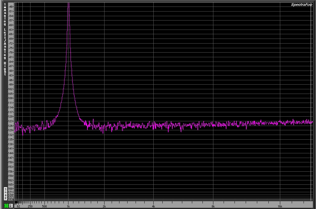This screenshot has width=316, height=209.
Task: Click the 500 frequency axis label
Action: click(44, 207)
